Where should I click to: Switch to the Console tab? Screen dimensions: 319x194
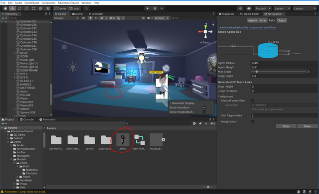point(27,119)
